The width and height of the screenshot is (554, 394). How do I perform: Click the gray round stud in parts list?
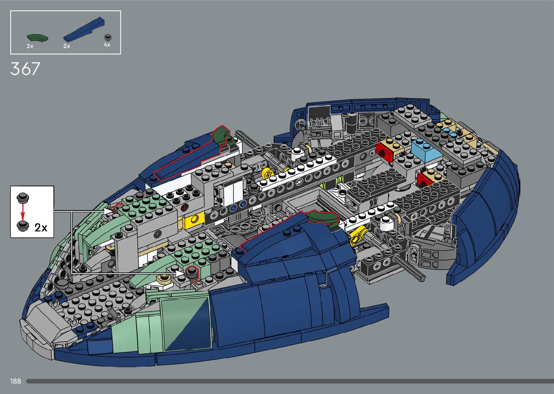click(108, 37)
